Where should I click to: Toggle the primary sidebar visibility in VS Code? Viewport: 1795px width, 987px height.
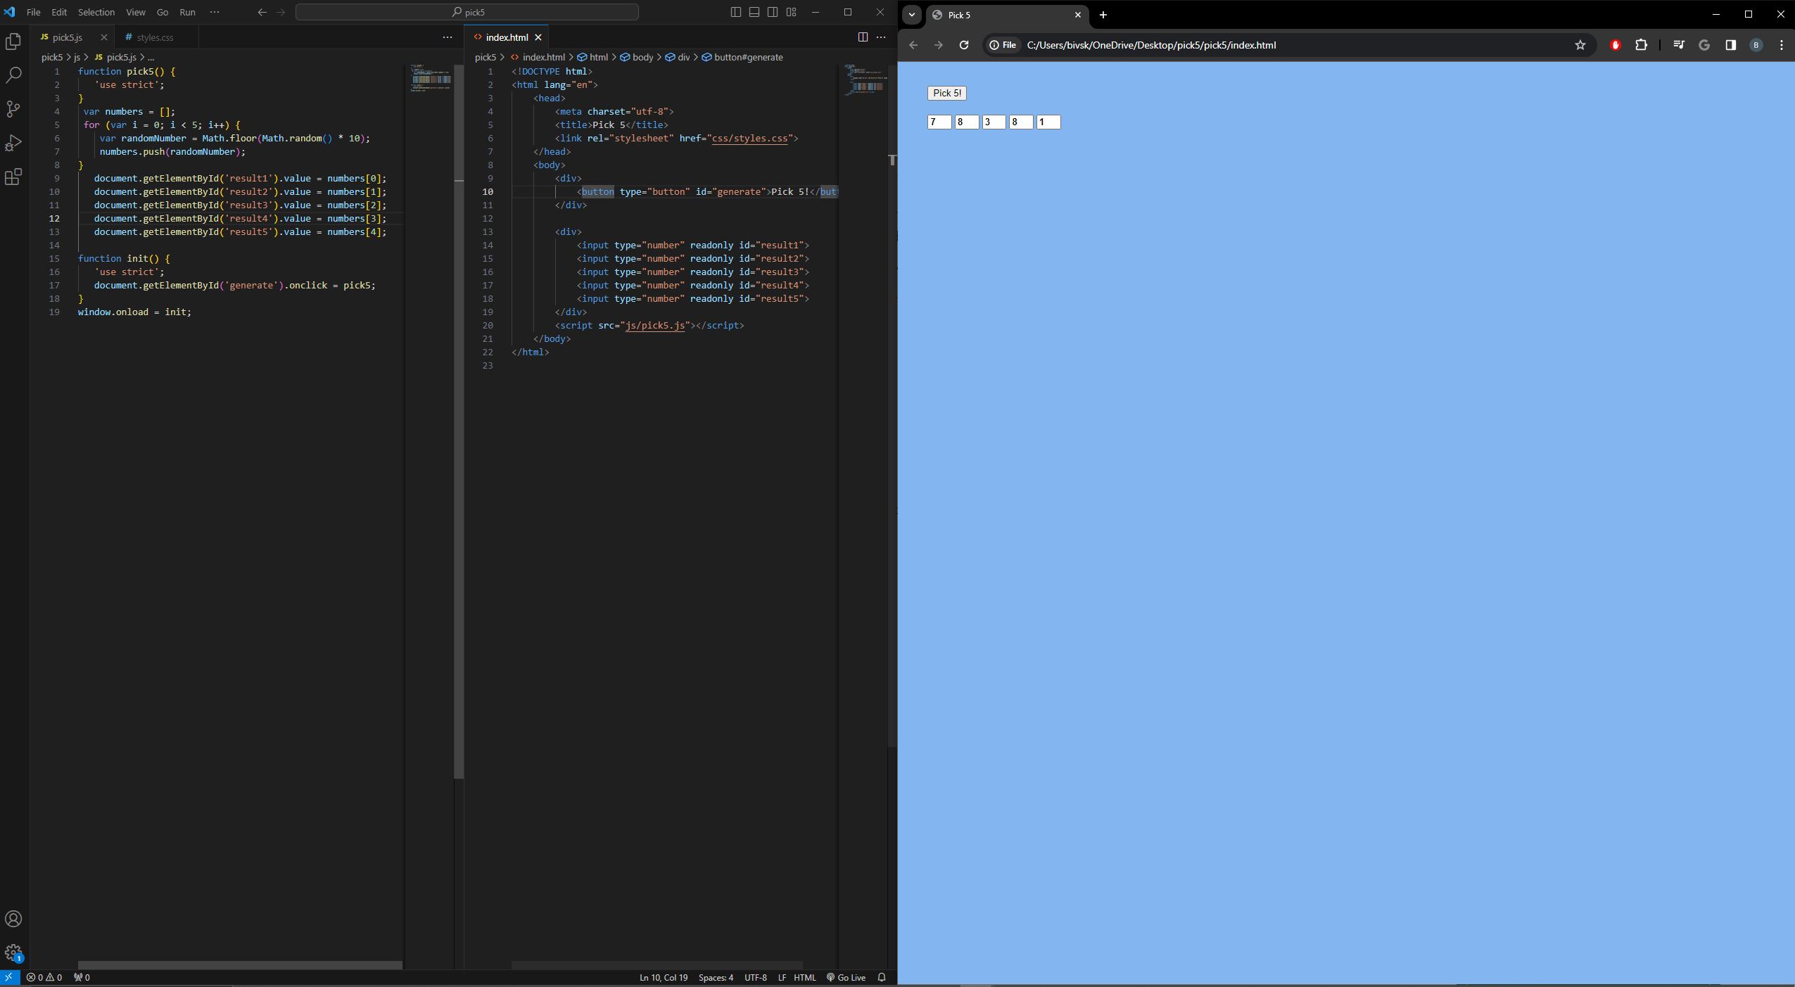[x=735, y=12]
